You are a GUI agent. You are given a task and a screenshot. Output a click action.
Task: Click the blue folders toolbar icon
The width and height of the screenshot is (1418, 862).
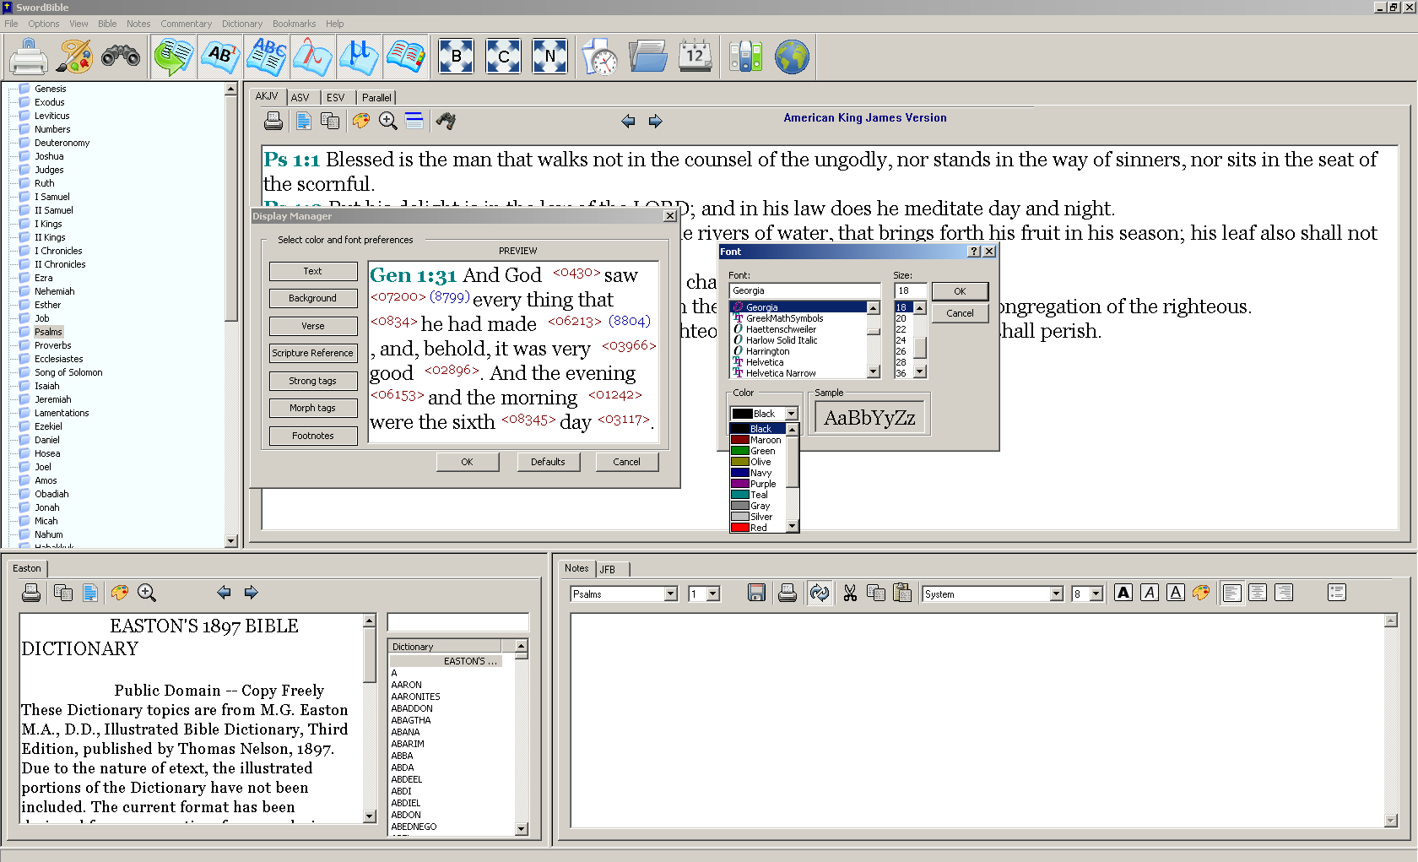pyautogui.click(x=647, y=57)
